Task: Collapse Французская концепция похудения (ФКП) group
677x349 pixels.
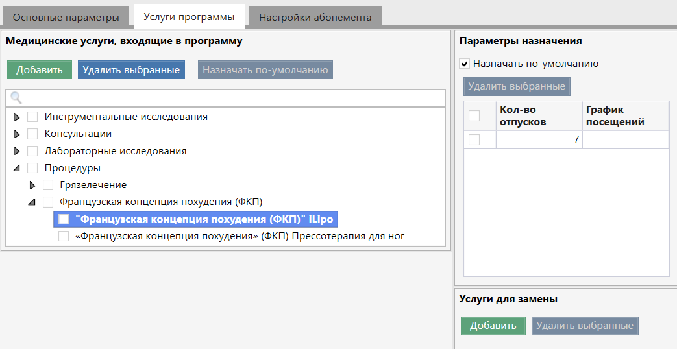Action: pos(32,202)
